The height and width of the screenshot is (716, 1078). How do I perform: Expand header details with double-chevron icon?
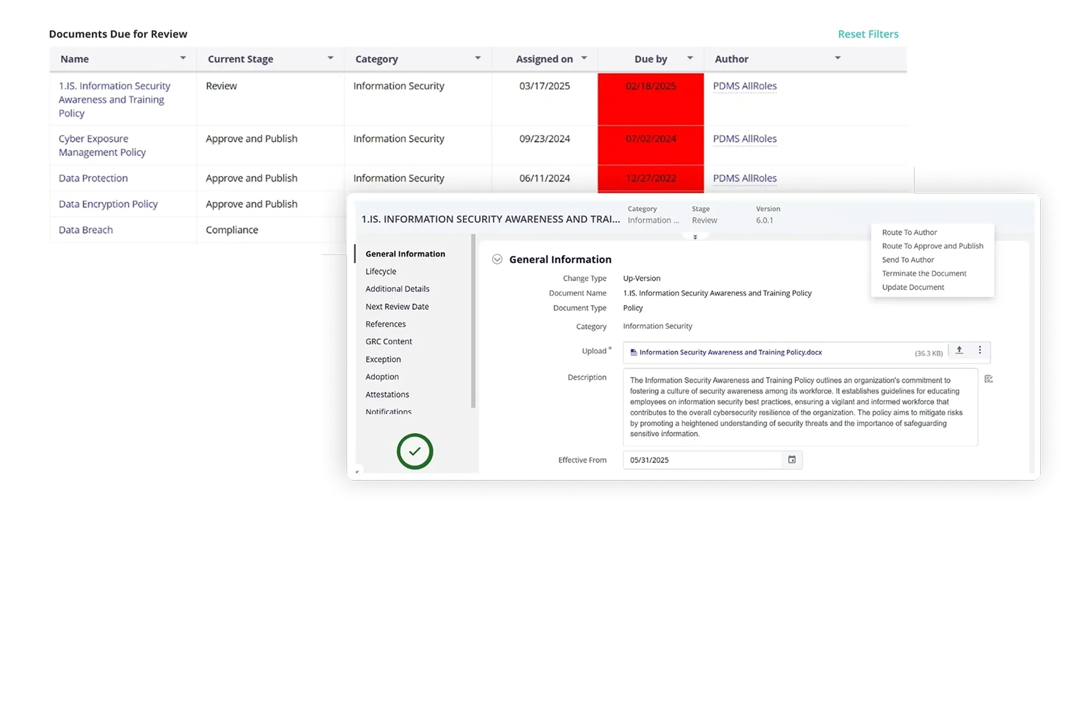tap(695, 237)
